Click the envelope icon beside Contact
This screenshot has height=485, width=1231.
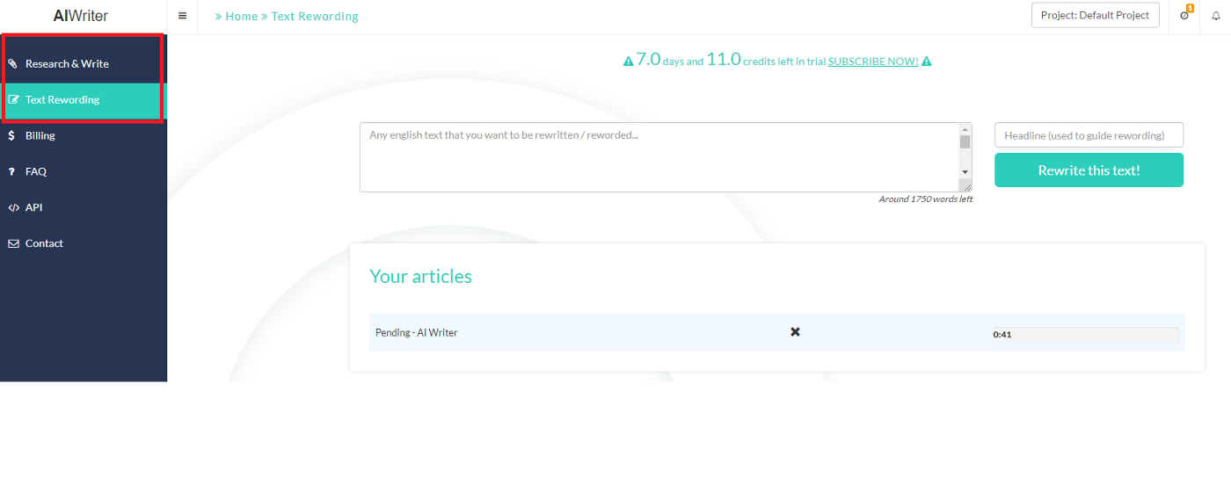(x=13, y=243)
